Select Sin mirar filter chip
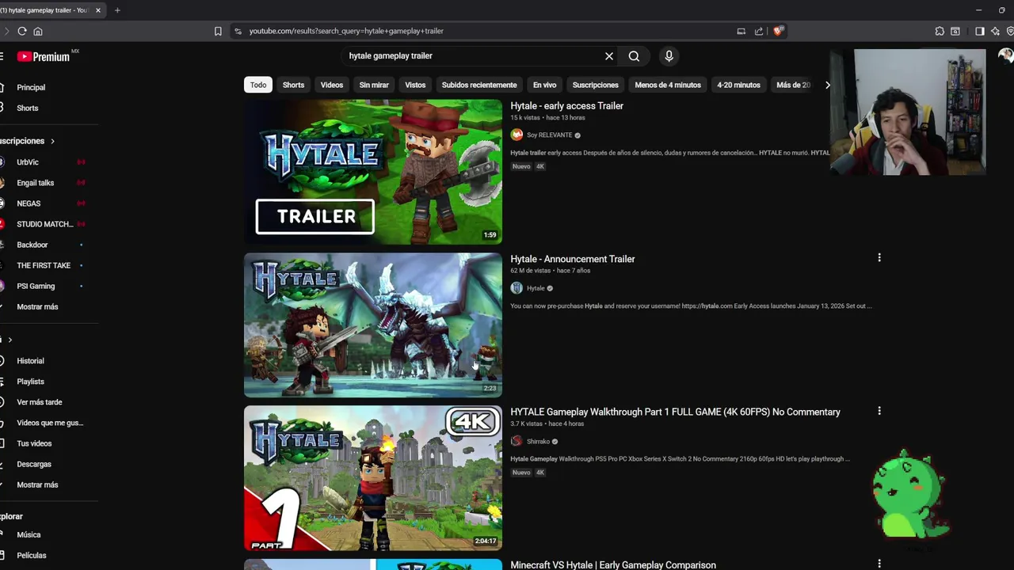1014x570 pixels. pyautogui.click(x=374, y=85)
